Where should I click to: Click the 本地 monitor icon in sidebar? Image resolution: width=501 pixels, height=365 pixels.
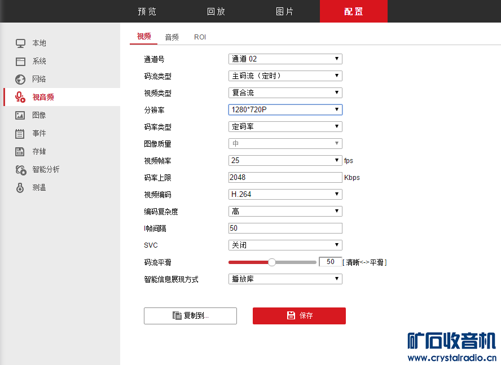click(x=20, y=43)
